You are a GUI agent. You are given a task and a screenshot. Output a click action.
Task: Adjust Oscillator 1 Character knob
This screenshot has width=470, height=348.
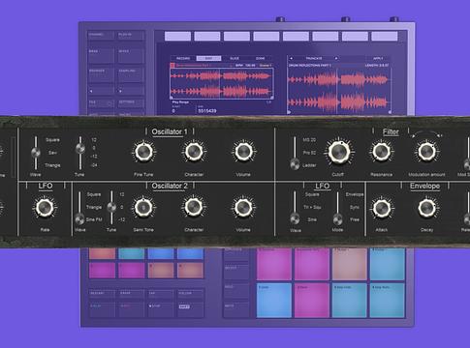point(194,152)
